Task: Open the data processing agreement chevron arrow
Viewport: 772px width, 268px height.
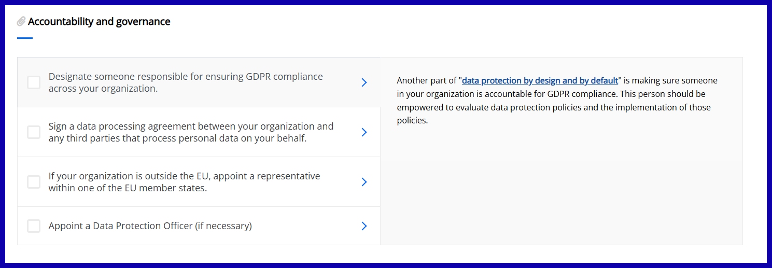Action: coord(364,132)
